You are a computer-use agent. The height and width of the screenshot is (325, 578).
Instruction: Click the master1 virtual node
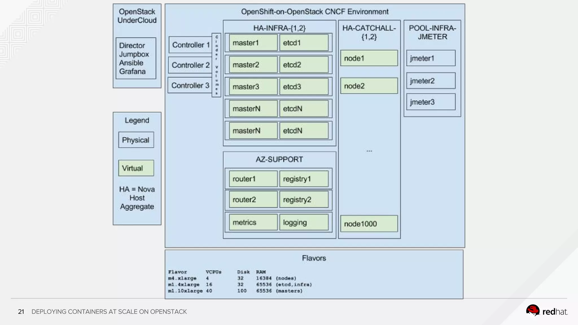pyautogui.click(x=253, y=43)
